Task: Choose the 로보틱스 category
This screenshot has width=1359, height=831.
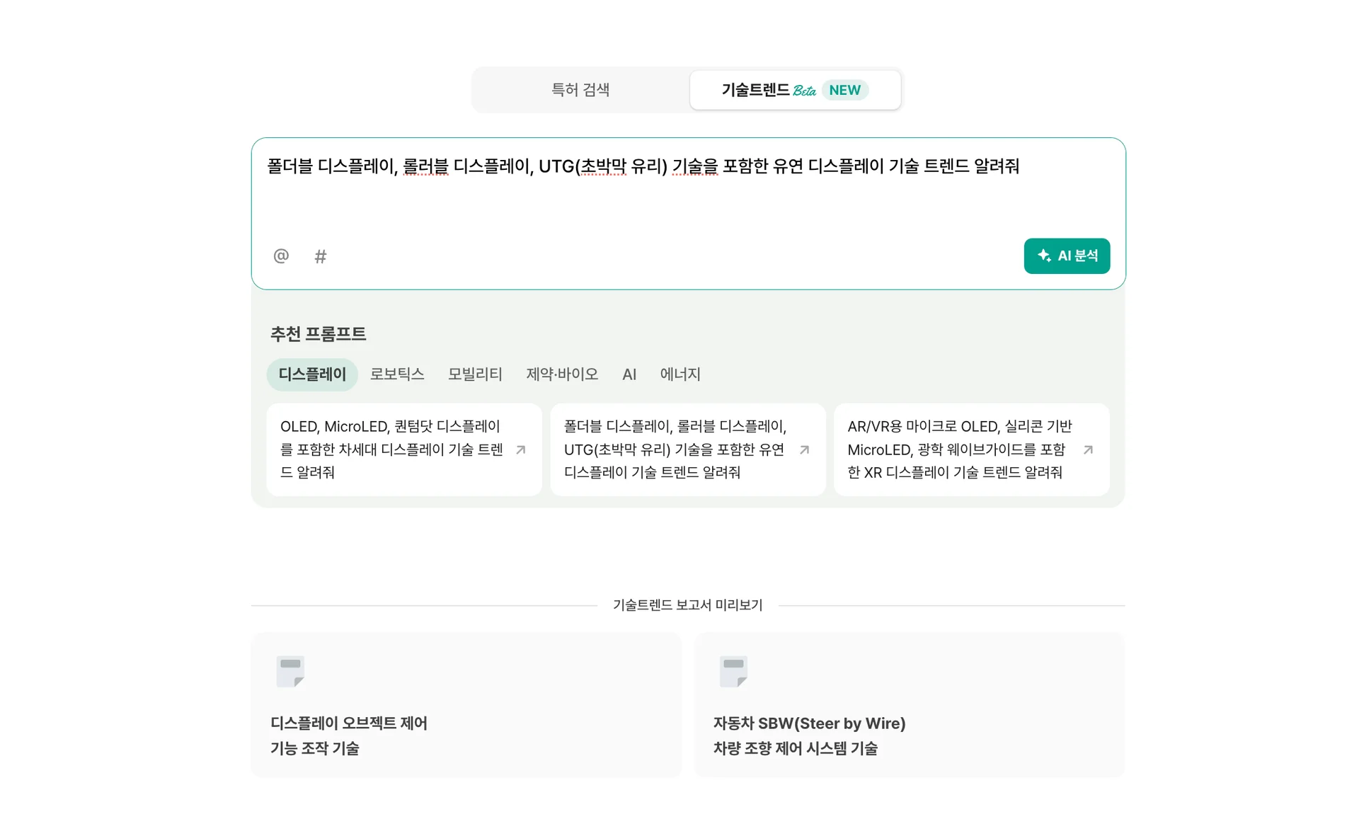Action: (397, 374)
